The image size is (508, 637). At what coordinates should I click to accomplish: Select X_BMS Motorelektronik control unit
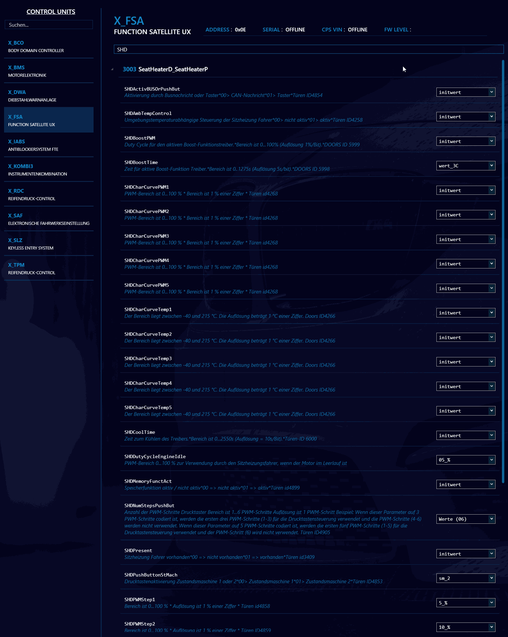pyautogui.click(x=49, y=71)
